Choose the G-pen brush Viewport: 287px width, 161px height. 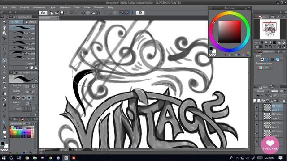point(22,28)
